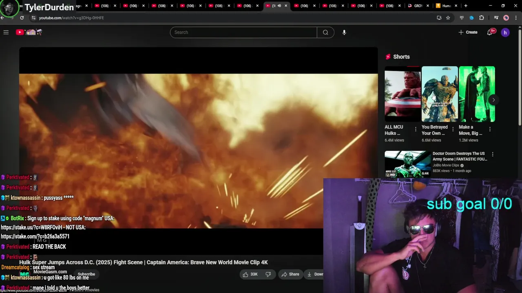522x293 pixels.
Task: Click the Download button
Action: (314, 274)
